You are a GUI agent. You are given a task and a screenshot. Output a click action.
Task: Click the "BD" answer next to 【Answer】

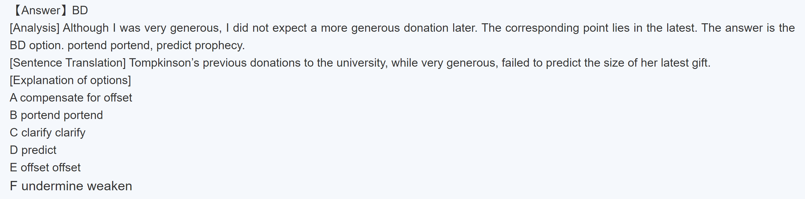[80, 10]
